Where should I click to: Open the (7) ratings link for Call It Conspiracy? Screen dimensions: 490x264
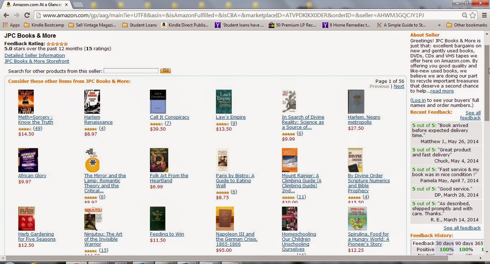(168, 123)
